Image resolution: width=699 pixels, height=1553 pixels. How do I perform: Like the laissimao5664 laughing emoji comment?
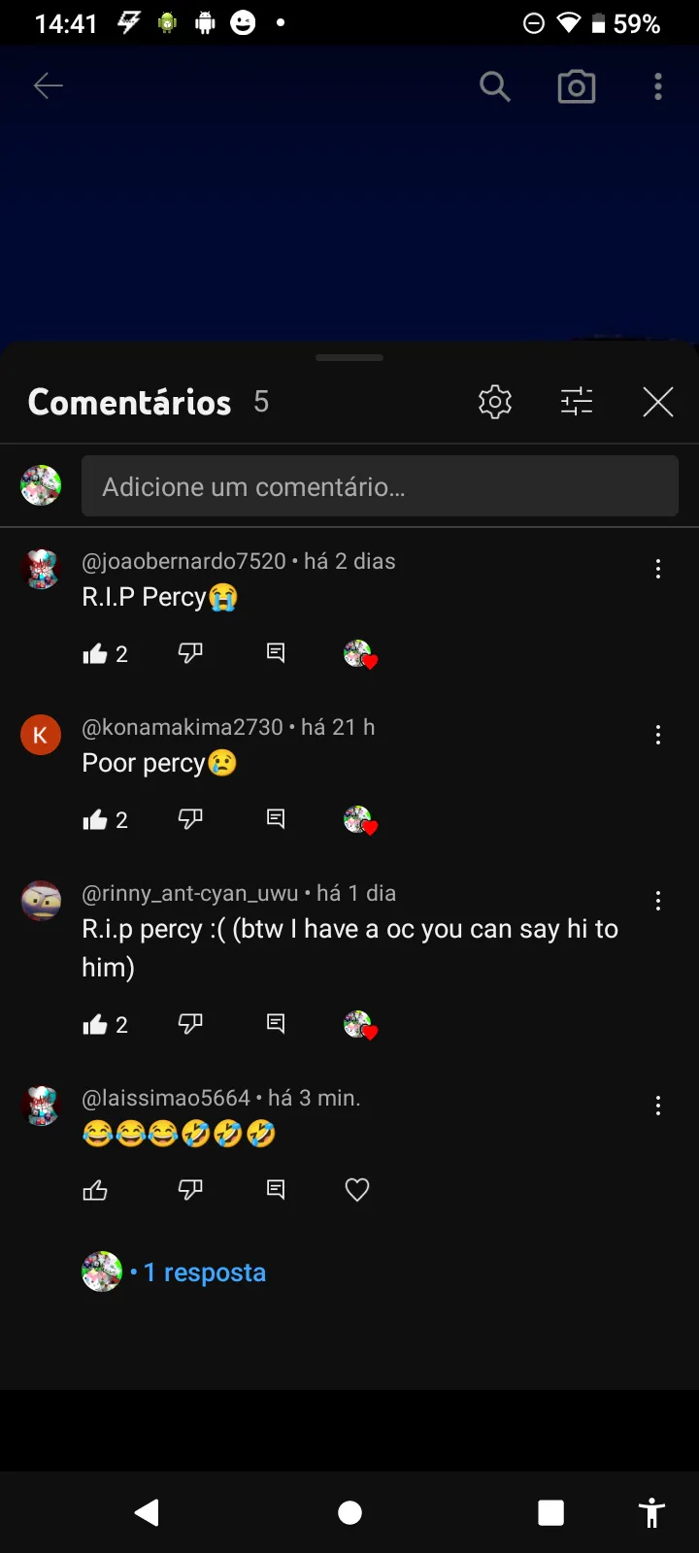click(x=95, y=1190)
